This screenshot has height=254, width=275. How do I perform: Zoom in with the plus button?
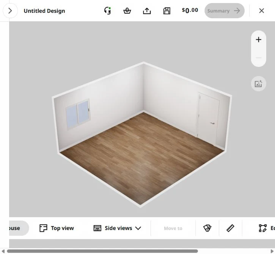259,40
